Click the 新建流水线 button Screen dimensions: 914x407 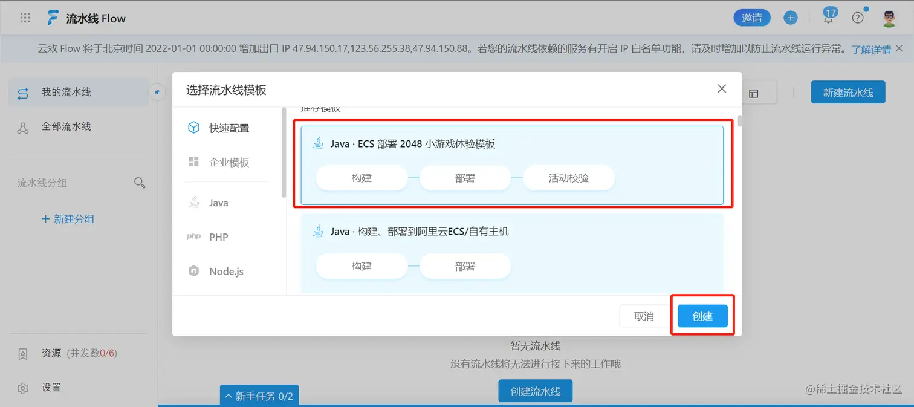coord(848,93)
